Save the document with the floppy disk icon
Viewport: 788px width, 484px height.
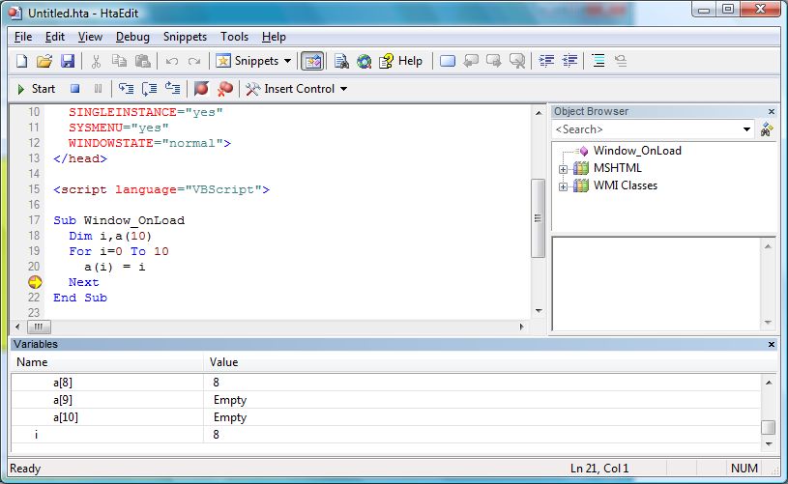click(x=68, y=61)
